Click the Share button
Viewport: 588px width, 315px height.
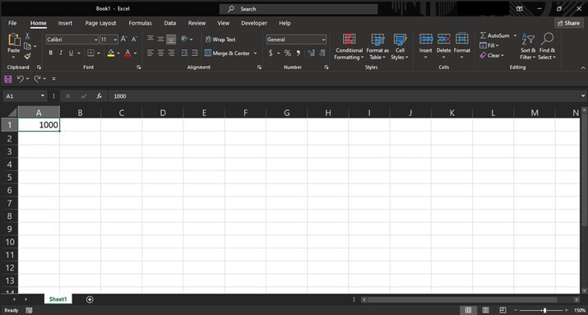[569, 23]
